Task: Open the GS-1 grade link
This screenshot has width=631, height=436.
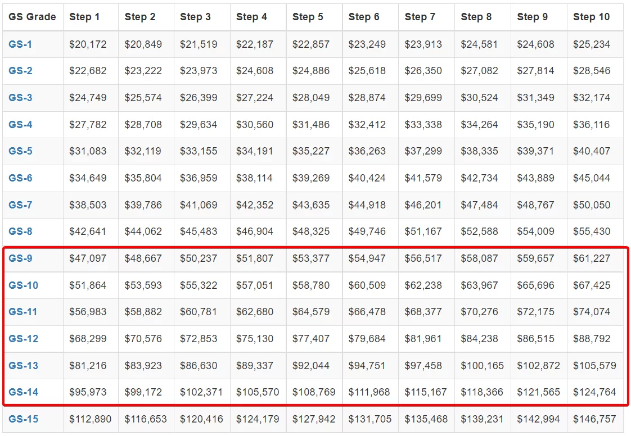Action: [20, 44]
